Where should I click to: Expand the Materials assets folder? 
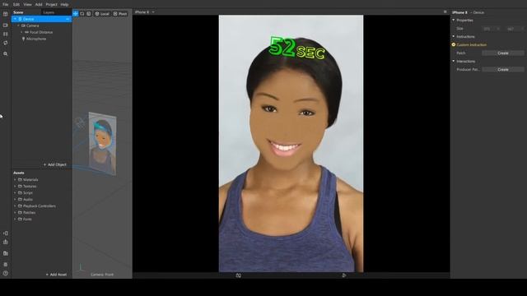coord(15,180)
